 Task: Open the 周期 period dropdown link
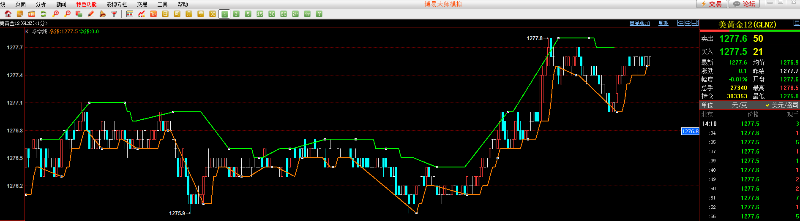(663, 23)
